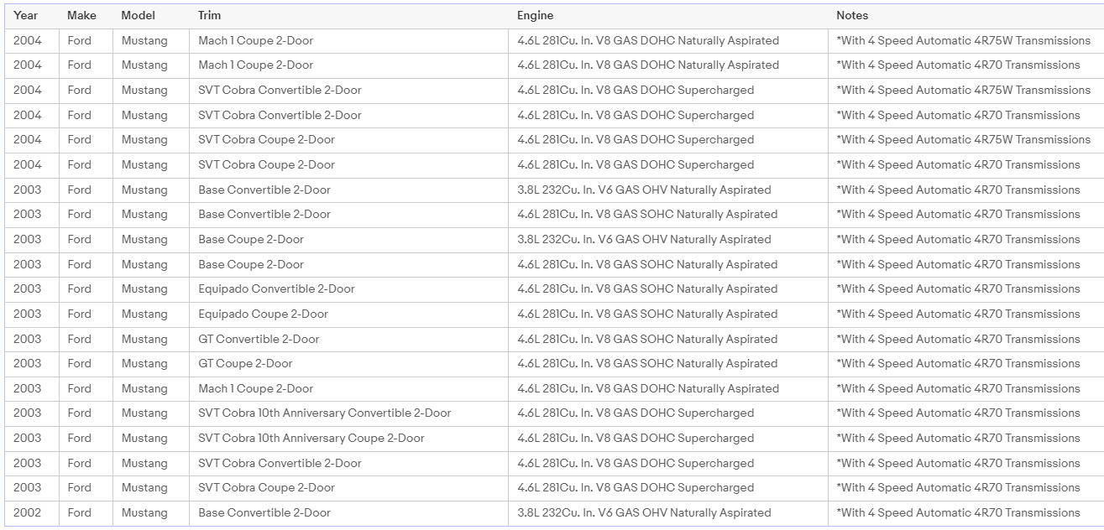1104x530 pixels.
Task: Select the 2002 row's 4R70 Transmissions note
Action: 958,512
